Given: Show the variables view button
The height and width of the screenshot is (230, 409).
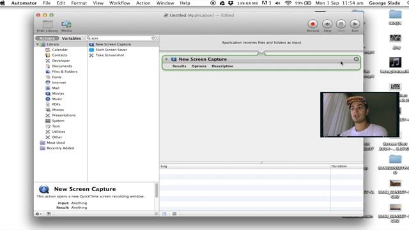Looking at the screenshot, I should point(174,214).
